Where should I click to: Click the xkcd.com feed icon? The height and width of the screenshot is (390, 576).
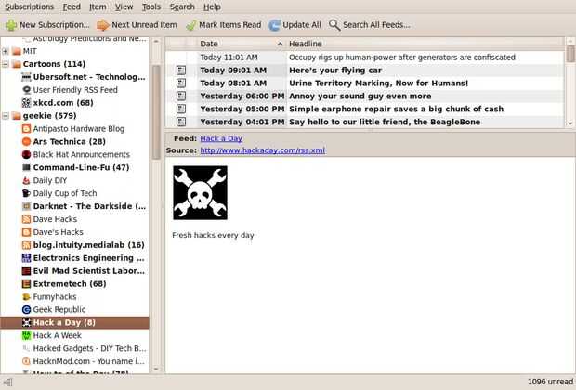coord(26,103)
